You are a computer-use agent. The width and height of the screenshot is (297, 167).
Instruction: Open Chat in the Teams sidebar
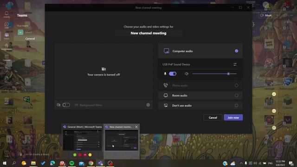click(x=6, y=25)
